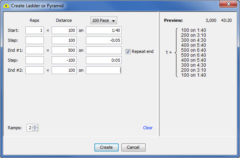Screen dimensions: 240x158
Task: Increase Ramps value with up arrow
Action: (x=35, y=126)
